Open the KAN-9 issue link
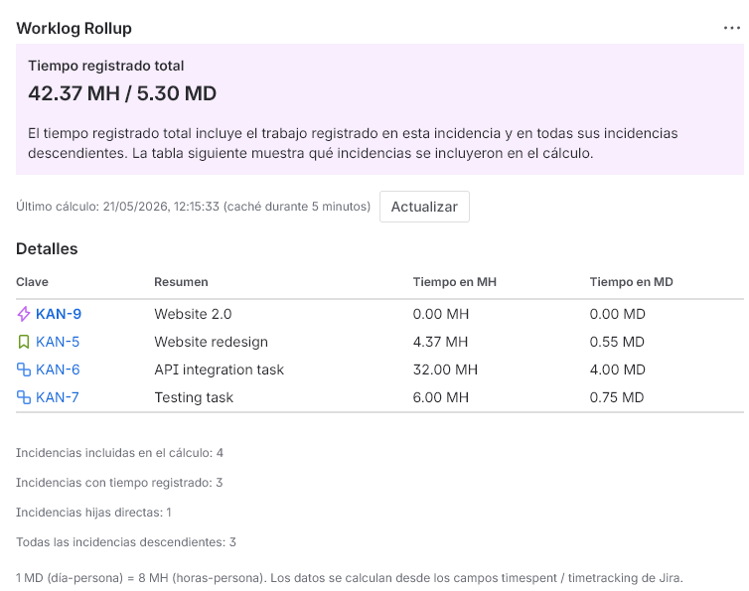Image resolution: width=749 pixels, height=591 pixels. point(59,314)
